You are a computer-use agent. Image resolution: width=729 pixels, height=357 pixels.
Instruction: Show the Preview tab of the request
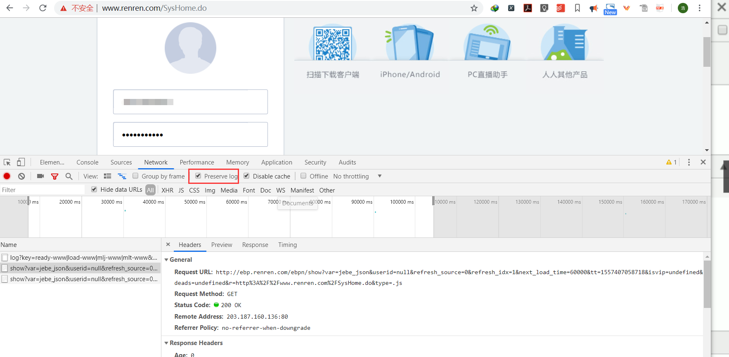point(222,245)
